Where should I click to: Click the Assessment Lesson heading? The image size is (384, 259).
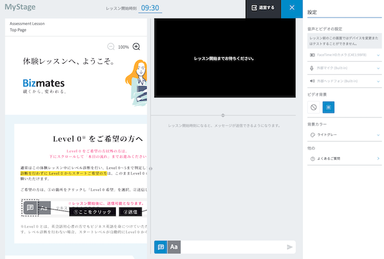pyautogui.click(x=27, y=24)
